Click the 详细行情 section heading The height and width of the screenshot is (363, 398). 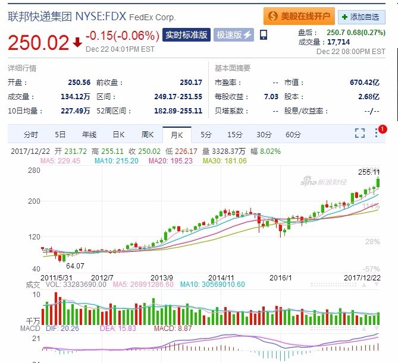point(22,68)
